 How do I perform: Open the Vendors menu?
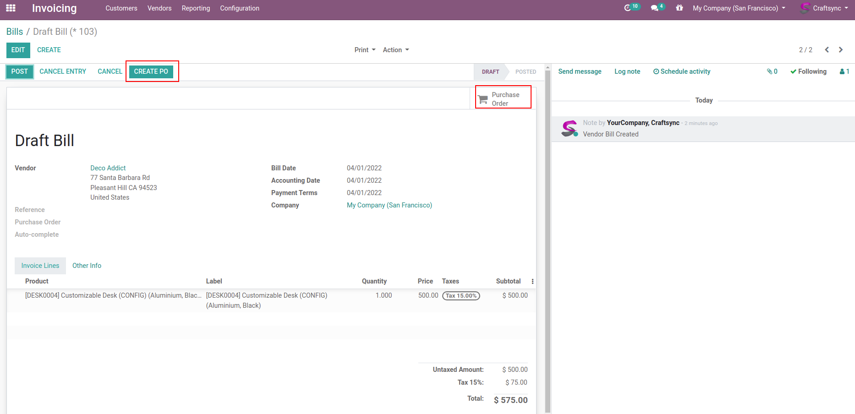click(159, 8)
